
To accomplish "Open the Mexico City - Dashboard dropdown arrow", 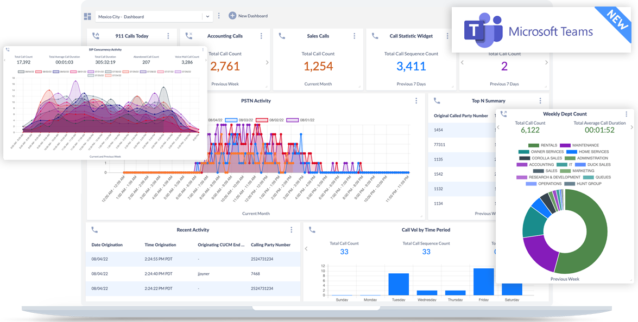I will pos(207,17).
